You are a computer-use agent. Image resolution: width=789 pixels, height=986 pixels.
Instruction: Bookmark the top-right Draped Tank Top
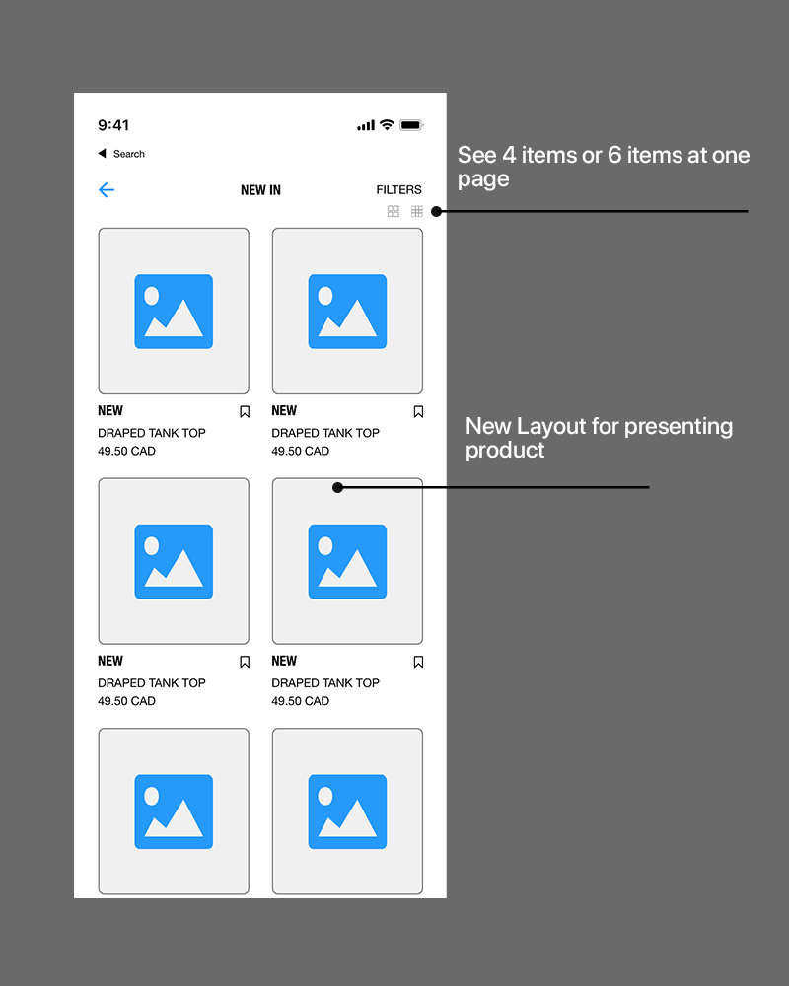tap(418, 412)
